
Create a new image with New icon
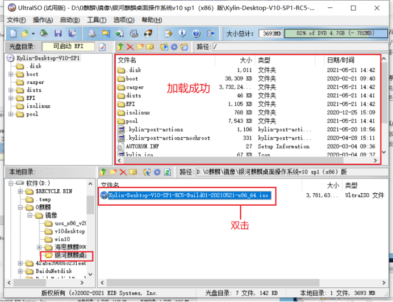pos(13,33)
